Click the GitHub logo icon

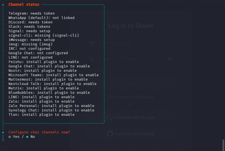pos(110,134)
